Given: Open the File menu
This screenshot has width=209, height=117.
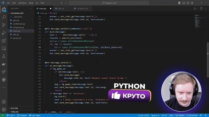Looking at the screenshot, I should point(8,3).
